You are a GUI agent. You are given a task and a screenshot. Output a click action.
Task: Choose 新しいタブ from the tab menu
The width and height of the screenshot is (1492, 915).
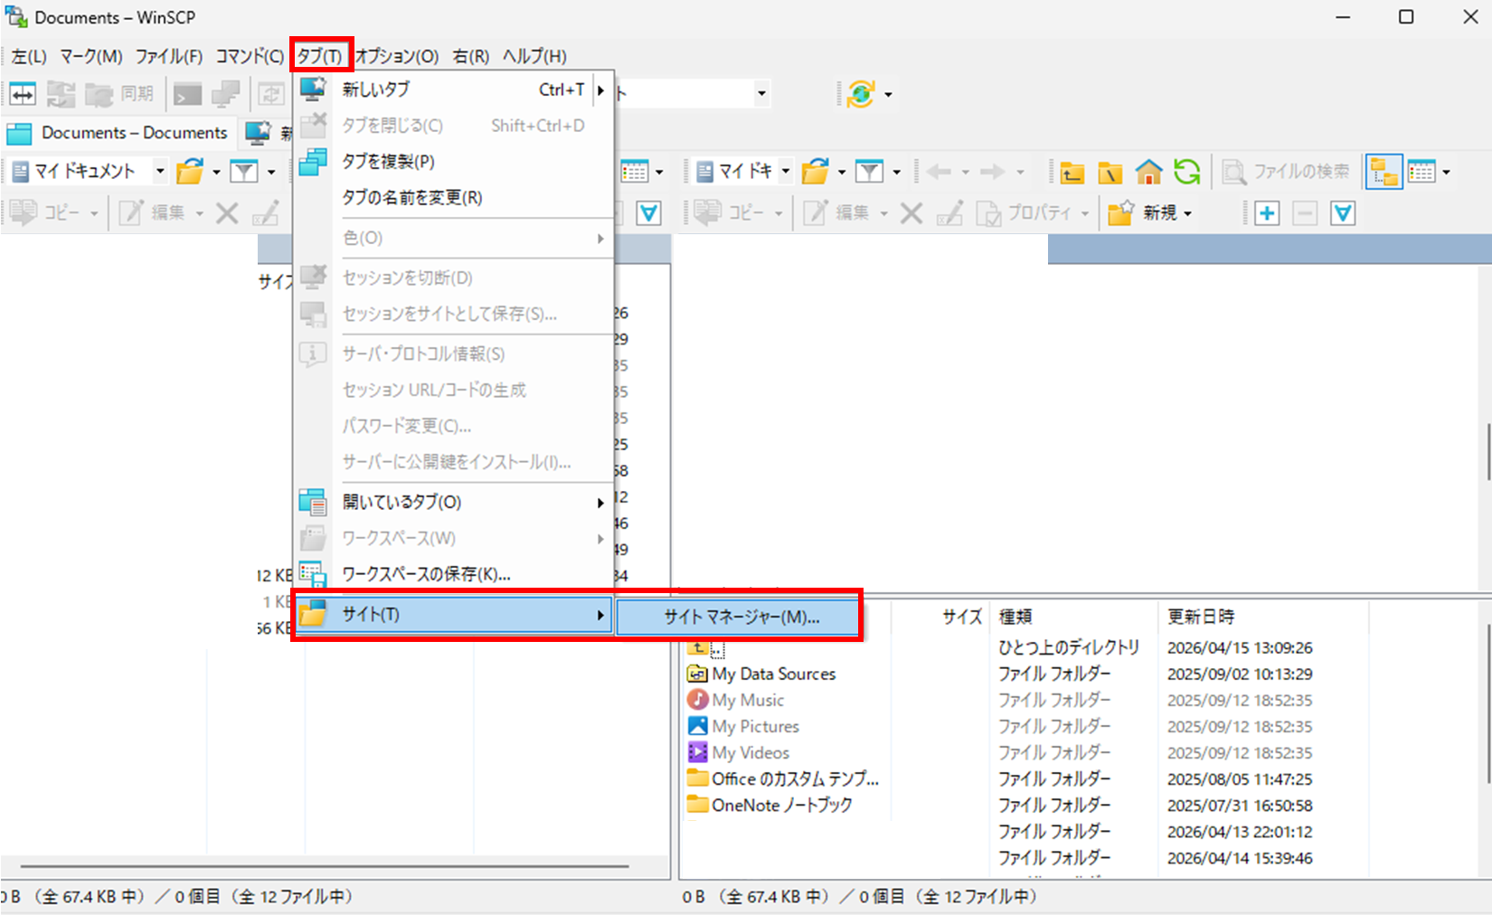coord(375,90)
